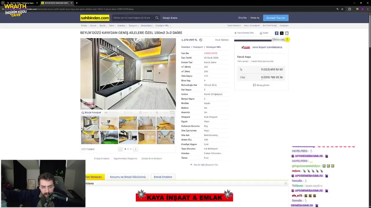The image size is (371, 208).
Task: Click the Emlak Alım Rehberi link
Action: tap(152, 159)
